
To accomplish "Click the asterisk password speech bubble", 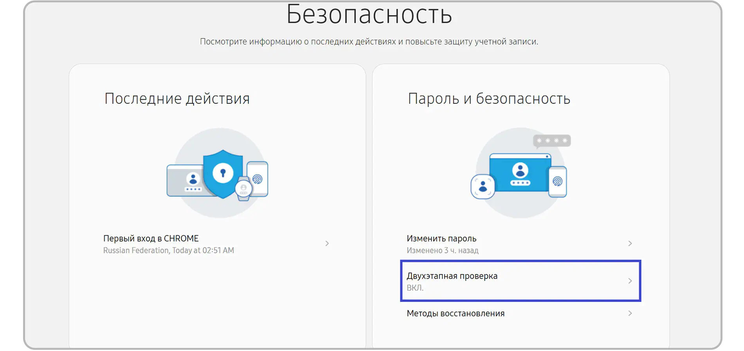I will click(552, 141).
